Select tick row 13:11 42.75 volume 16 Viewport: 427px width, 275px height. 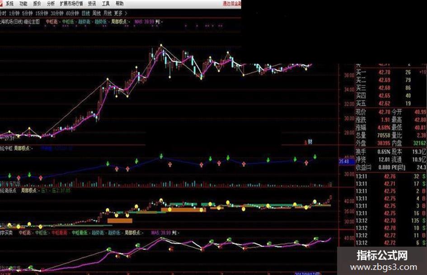391,213
